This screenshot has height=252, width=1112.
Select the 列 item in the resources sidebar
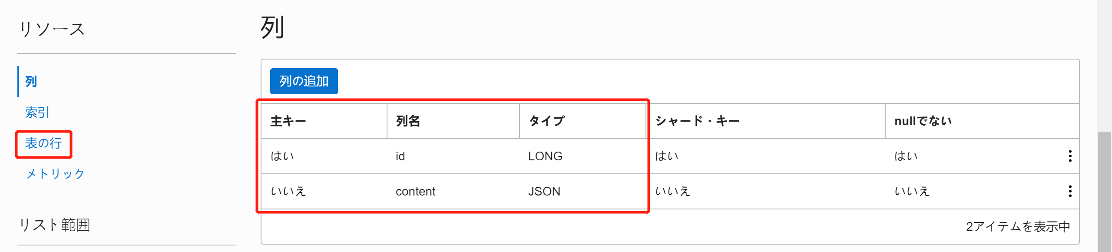tap(31, 81)
